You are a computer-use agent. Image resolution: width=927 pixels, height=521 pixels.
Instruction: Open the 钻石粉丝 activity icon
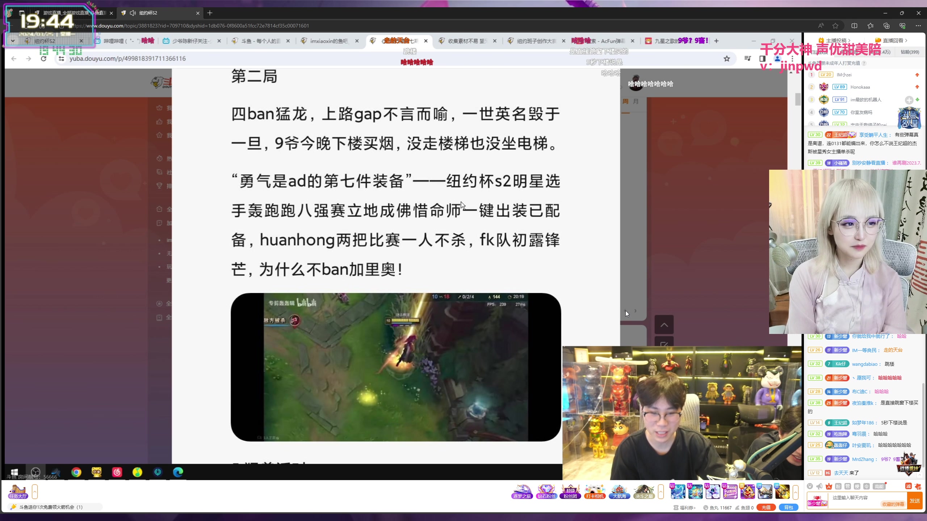(x=546, y=492)
